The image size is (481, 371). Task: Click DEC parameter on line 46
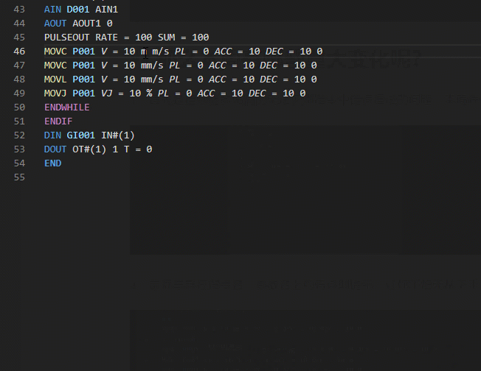[274, 52]
